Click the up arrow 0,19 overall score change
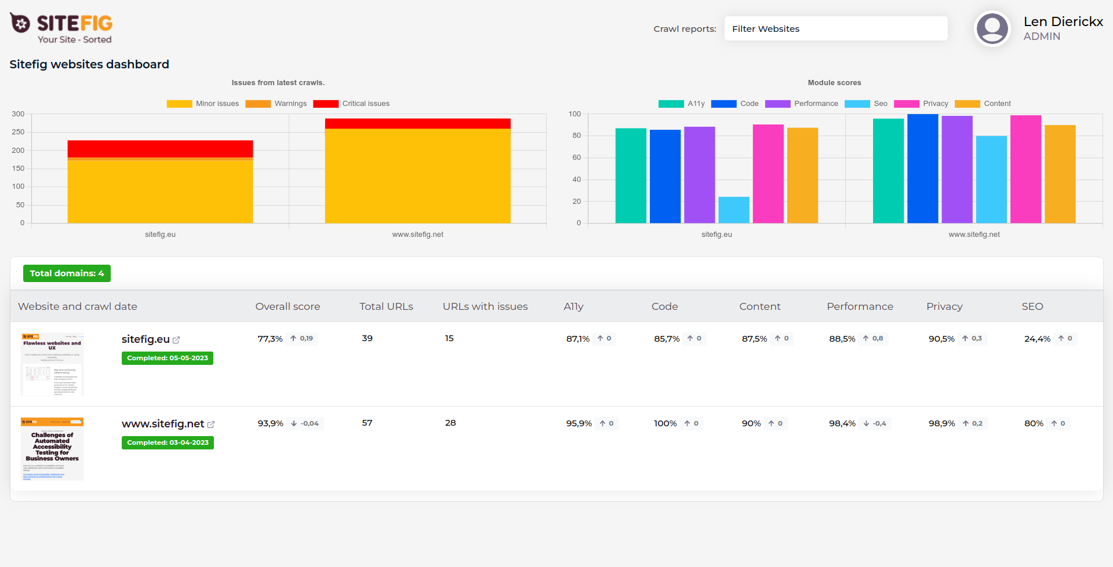1113x567 pixels. click(x=301, y=338)
